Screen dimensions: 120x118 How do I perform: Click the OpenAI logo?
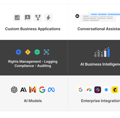pos(14,90)
